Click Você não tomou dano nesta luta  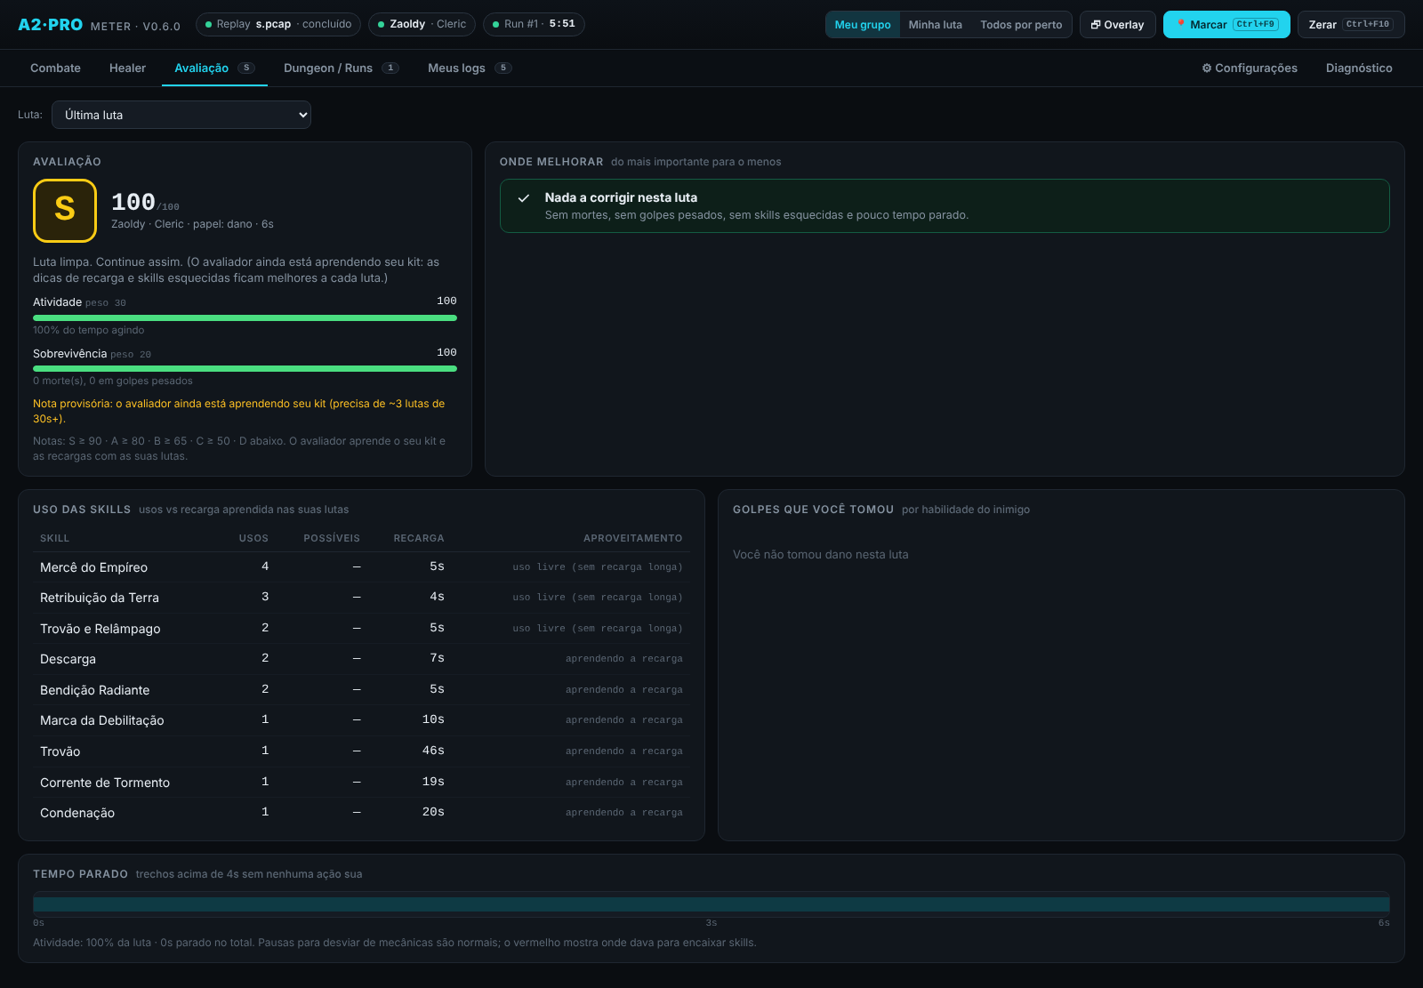(821, 554)
